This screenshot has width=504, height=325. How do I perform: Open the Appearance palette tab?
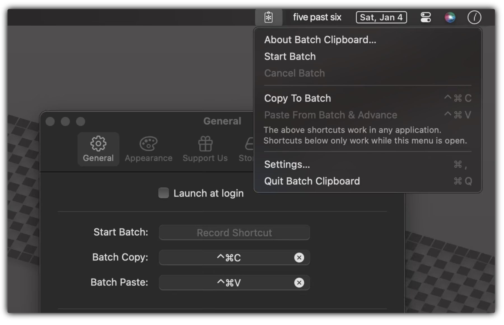[148, 149]
